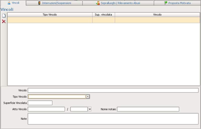This screenshot has width=201, height=129.
Task: Focus the Superficie Vincolata field
Action: (x=40, y=103)
